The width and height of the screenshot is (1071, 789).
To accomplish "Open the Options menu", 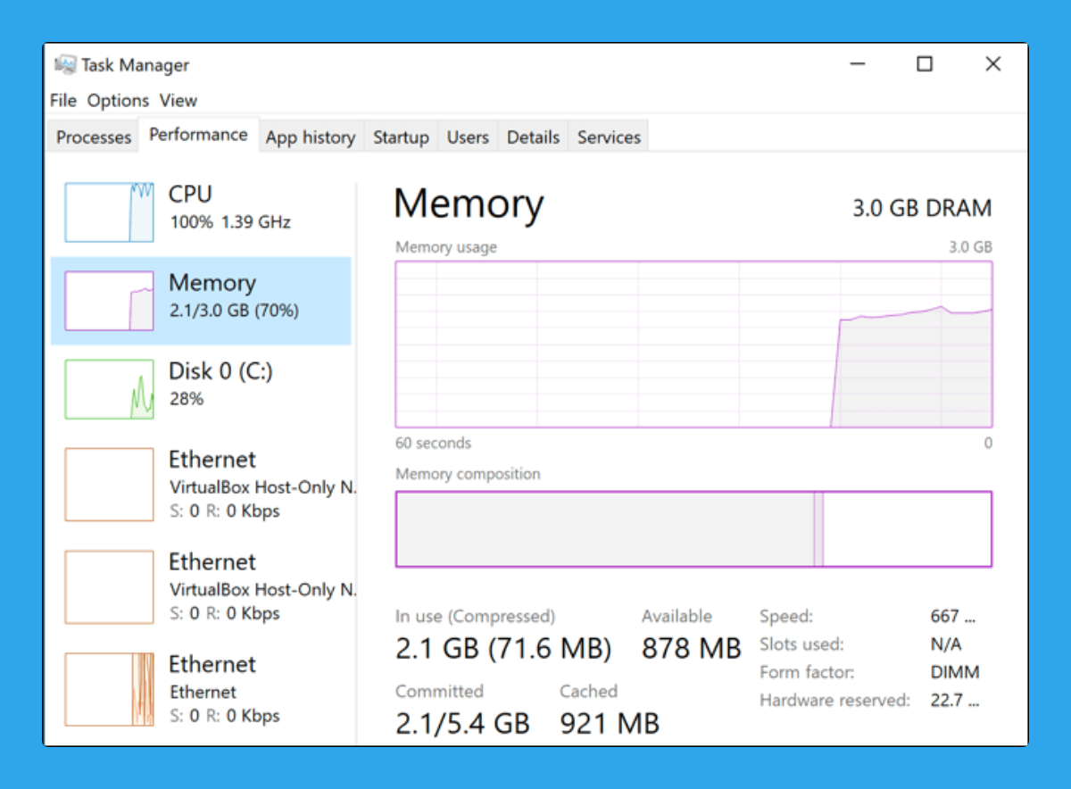I will coord(118,101).
